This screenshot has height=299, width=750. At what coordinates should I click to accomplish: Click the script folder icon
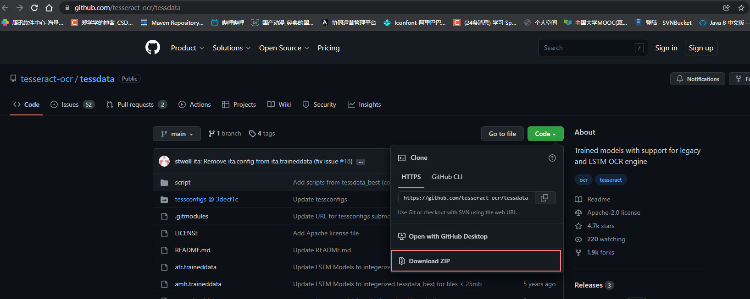(164, 183)
